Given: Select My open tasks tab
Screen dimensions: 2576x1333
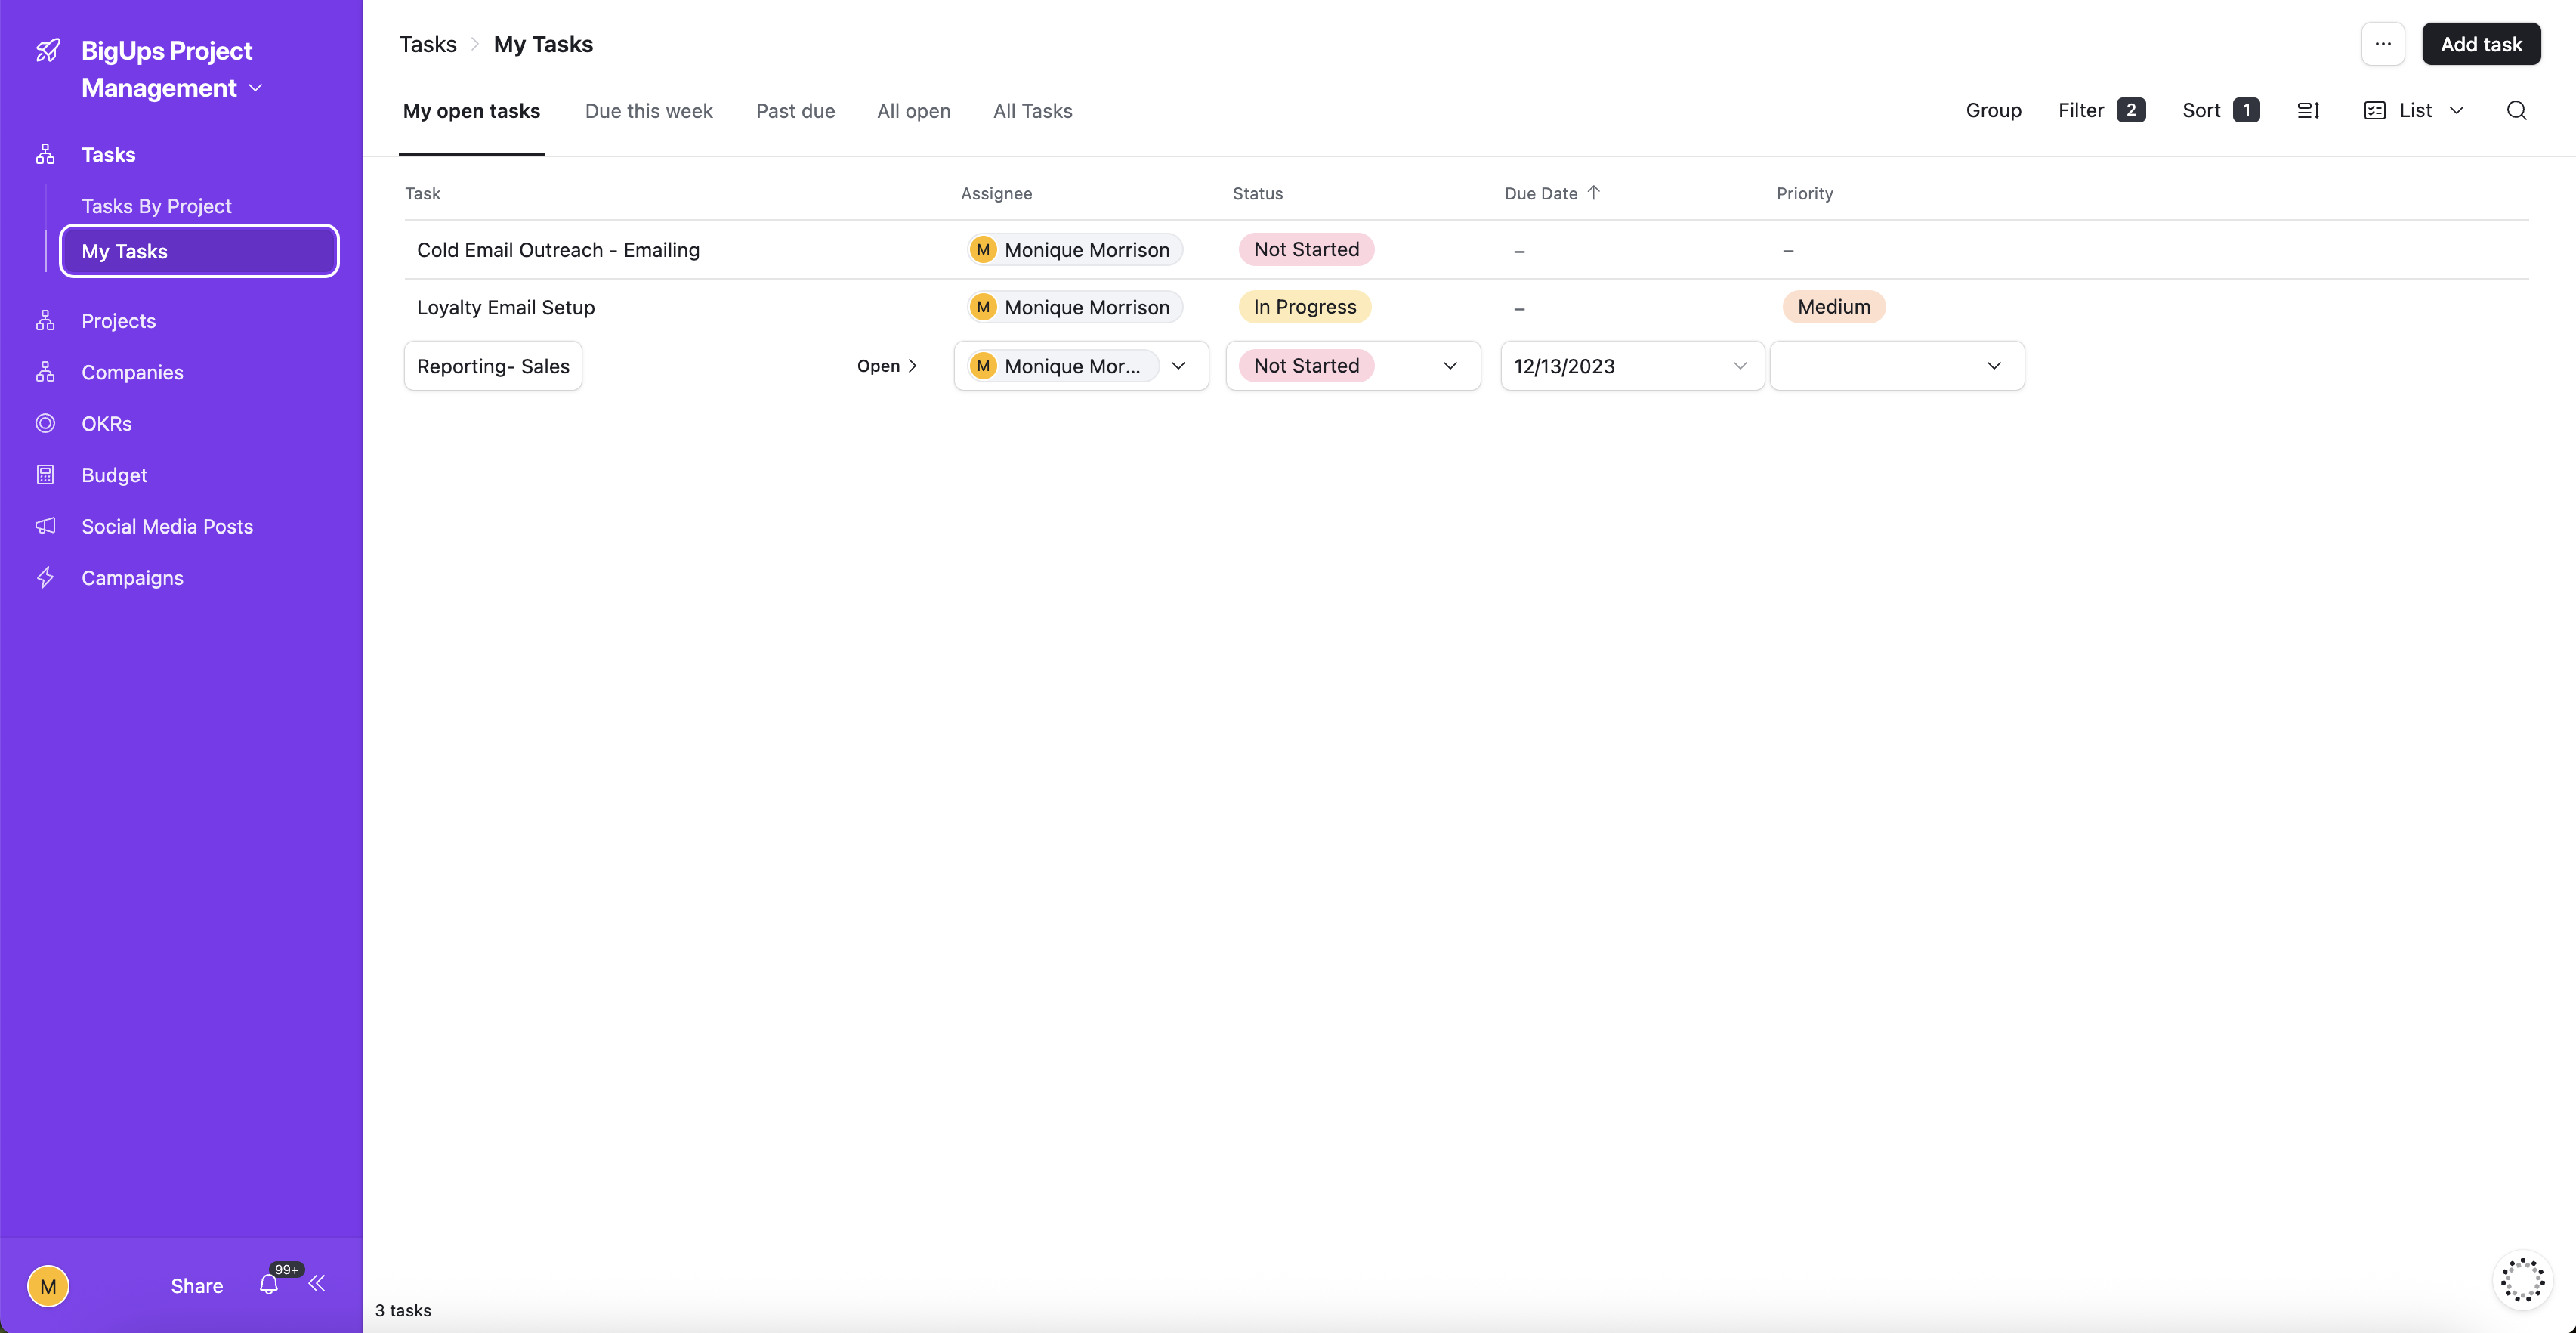Looking at the screenshot, I should (x=471, y=110).
